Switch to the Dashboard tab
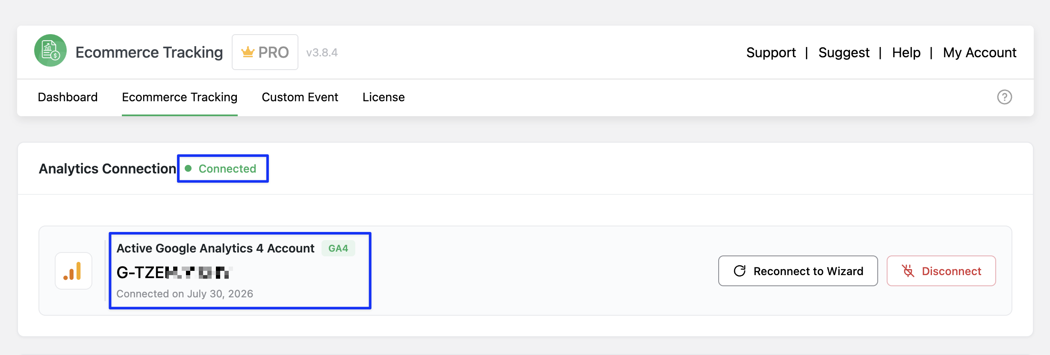Viewport: 1050px width, 355px height. (68, 97)
